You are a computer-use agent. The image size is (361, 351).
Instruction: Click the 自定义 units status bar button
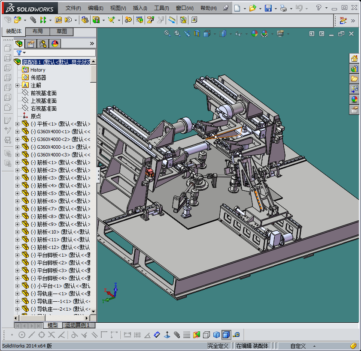tap(298, 346)
